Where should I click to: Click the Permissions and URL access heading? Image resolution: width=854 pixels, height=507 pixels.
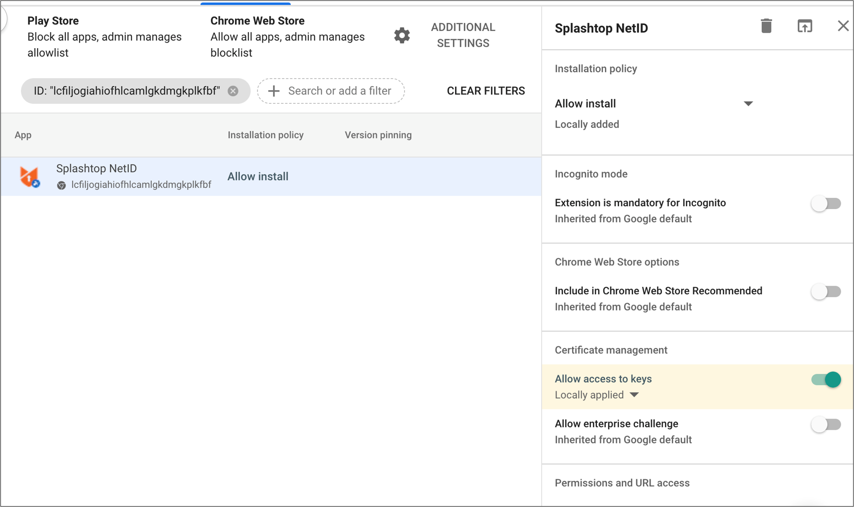[622, 483]
